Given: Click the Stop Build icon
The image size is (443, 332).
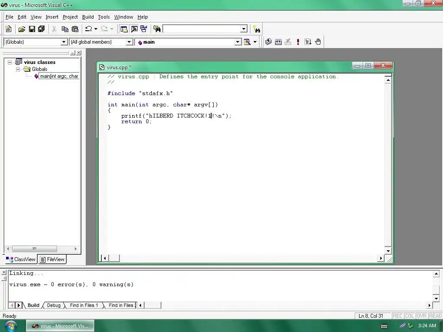Looking at the screenshot, I should 288,42.
